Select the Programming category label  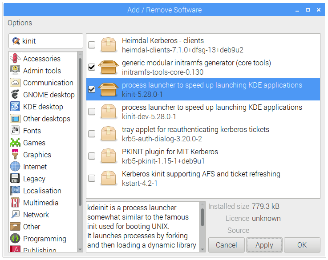tap(45, 239)
